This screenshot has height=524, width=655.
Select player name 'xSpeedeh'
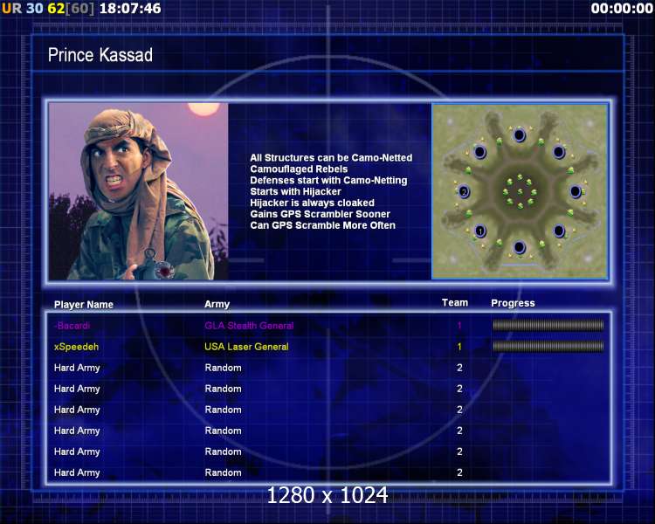tap(77, 347)
